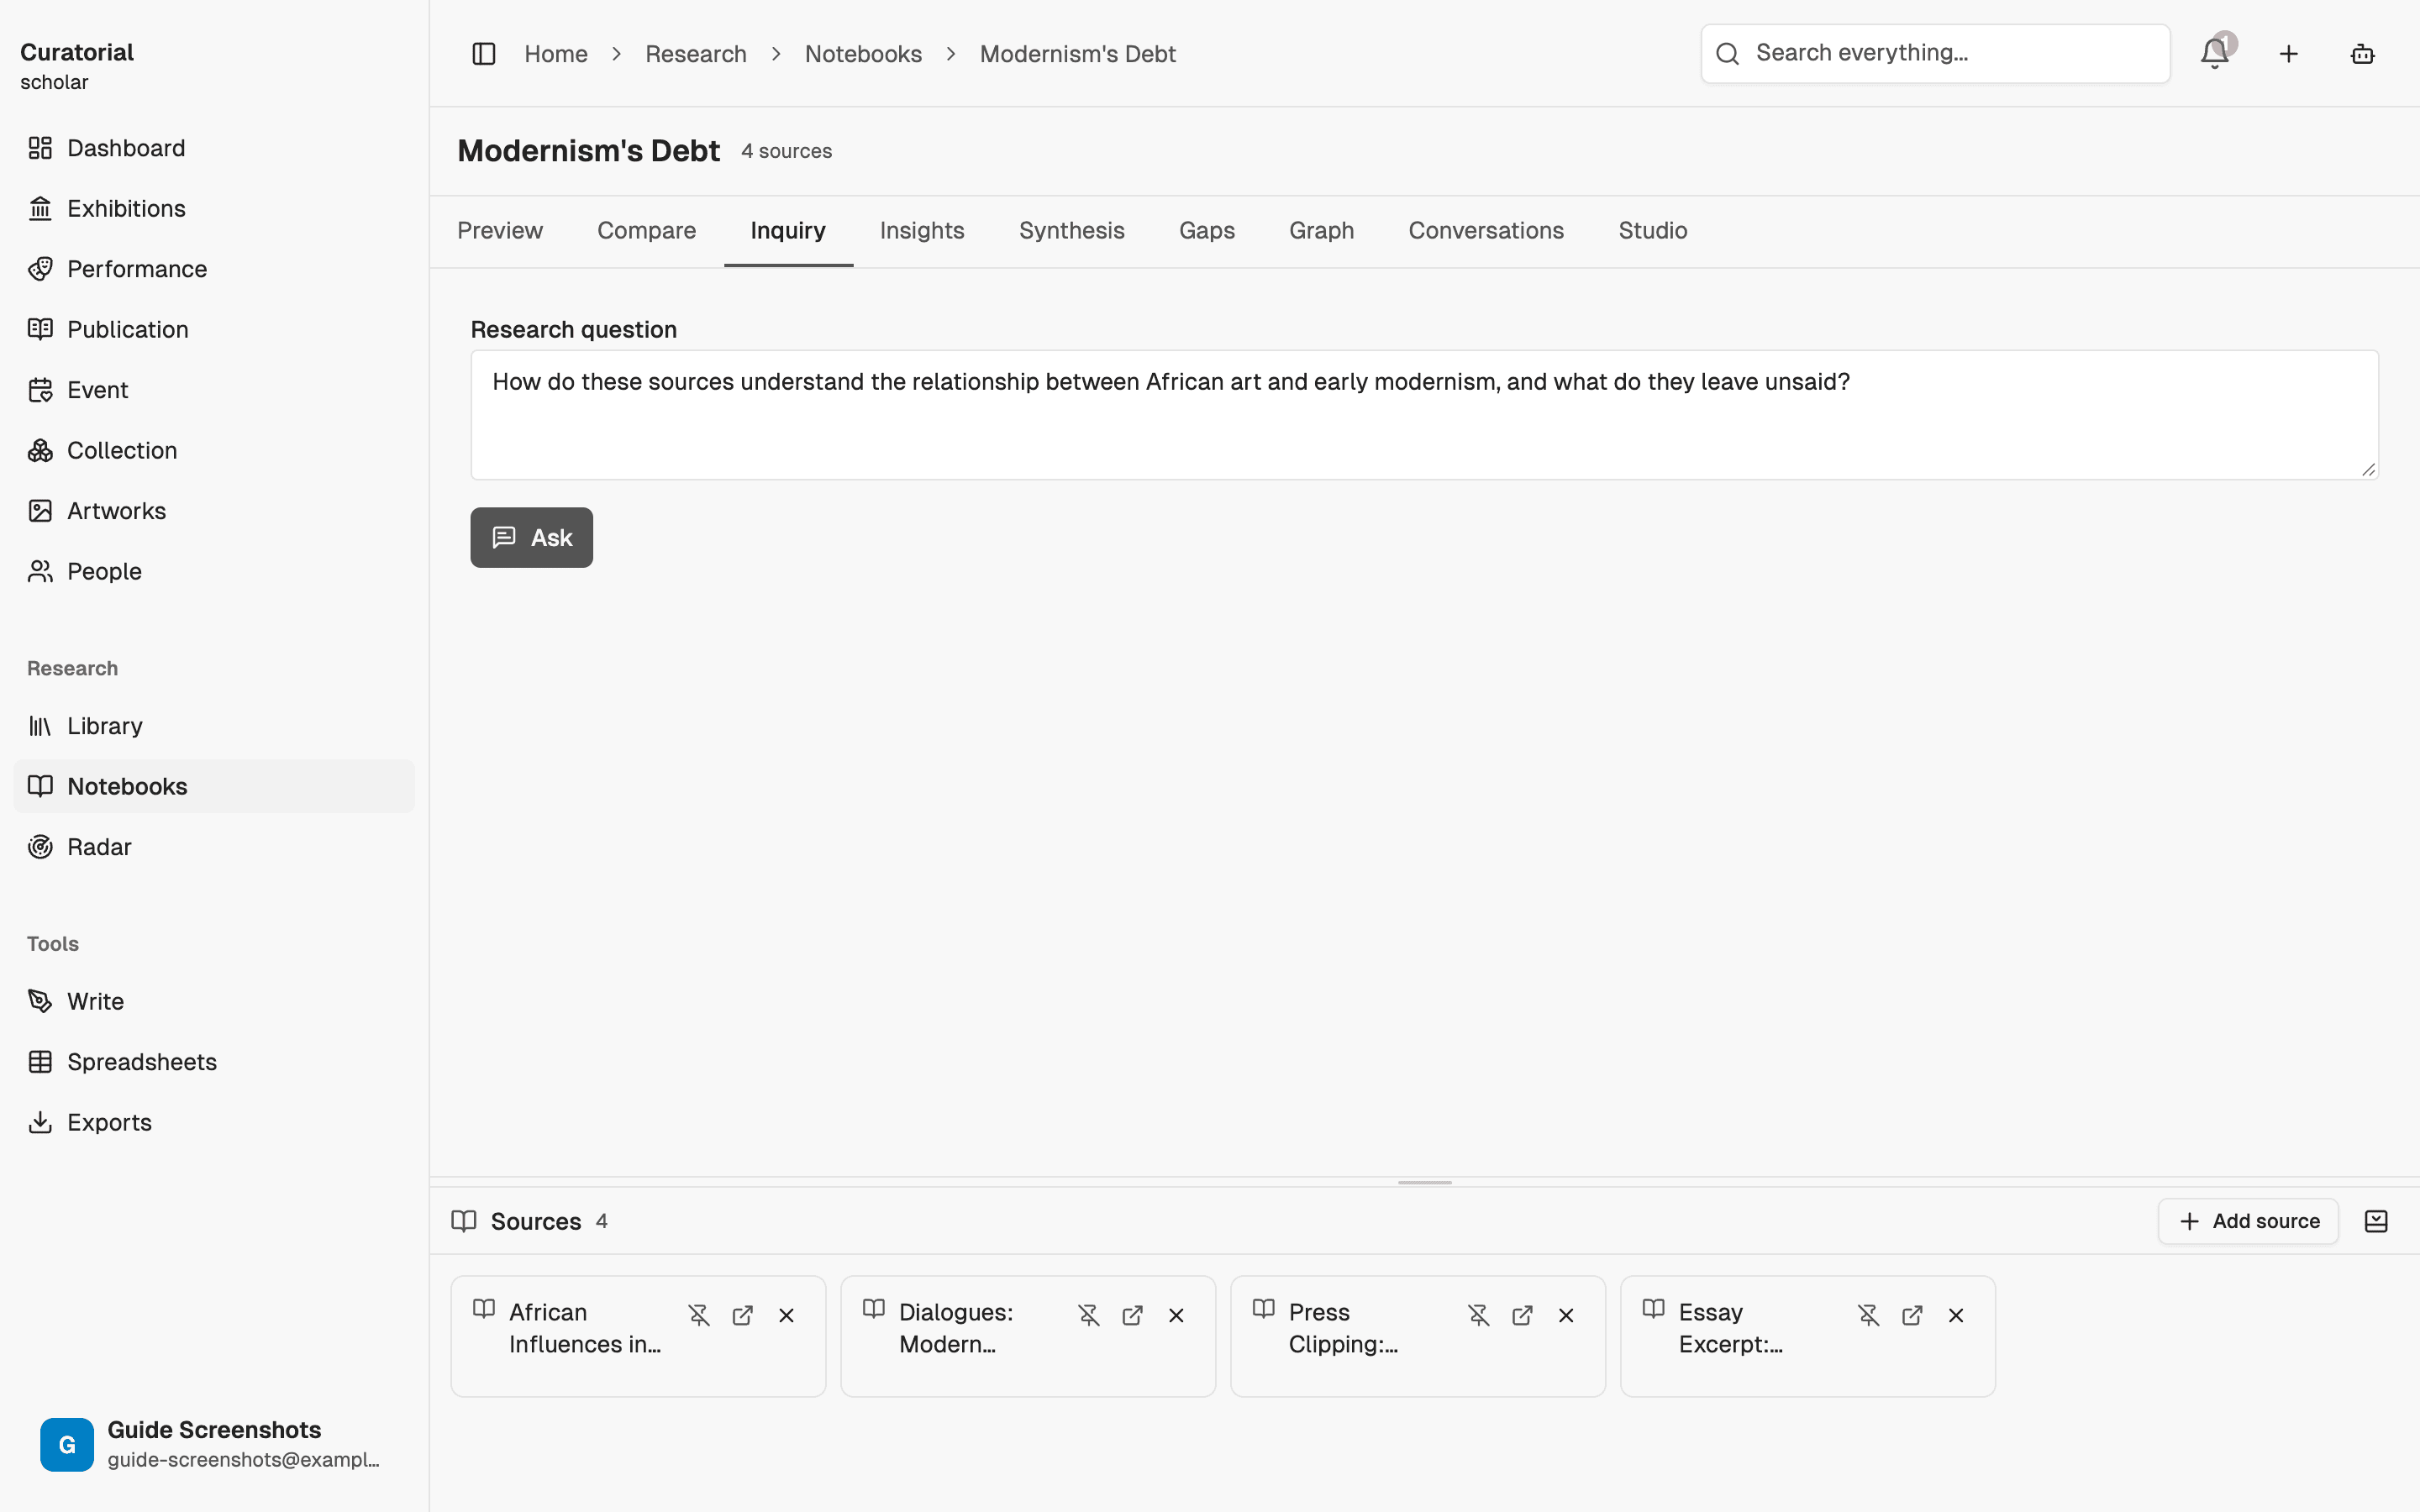Remove the Essay Excerpt source

[x=1957, y=1315]
